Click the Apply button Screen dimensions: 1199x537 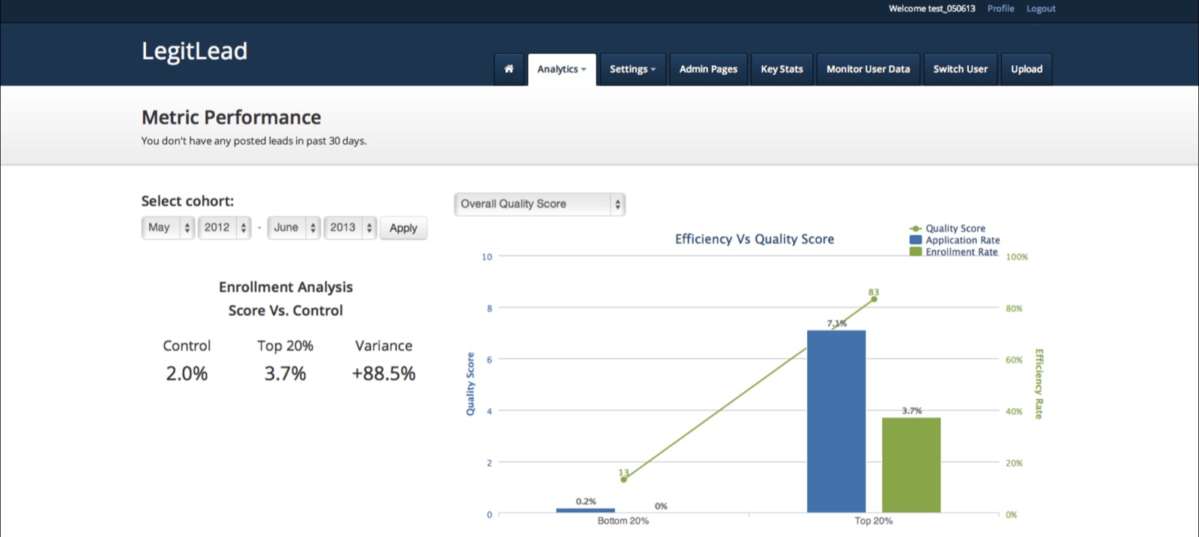pos(403,228)
